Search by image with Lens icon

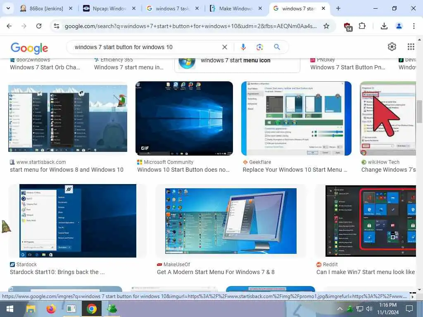pyautogui.click(x=259, y=47)
